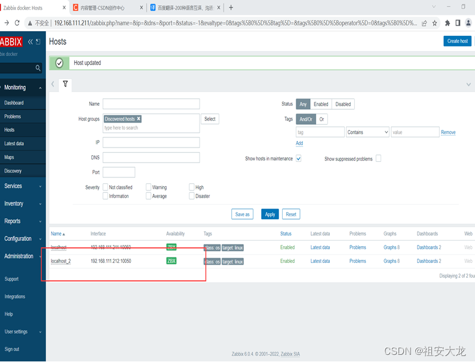Select Any status filter
475x362 pixels.
coord(303,104)
